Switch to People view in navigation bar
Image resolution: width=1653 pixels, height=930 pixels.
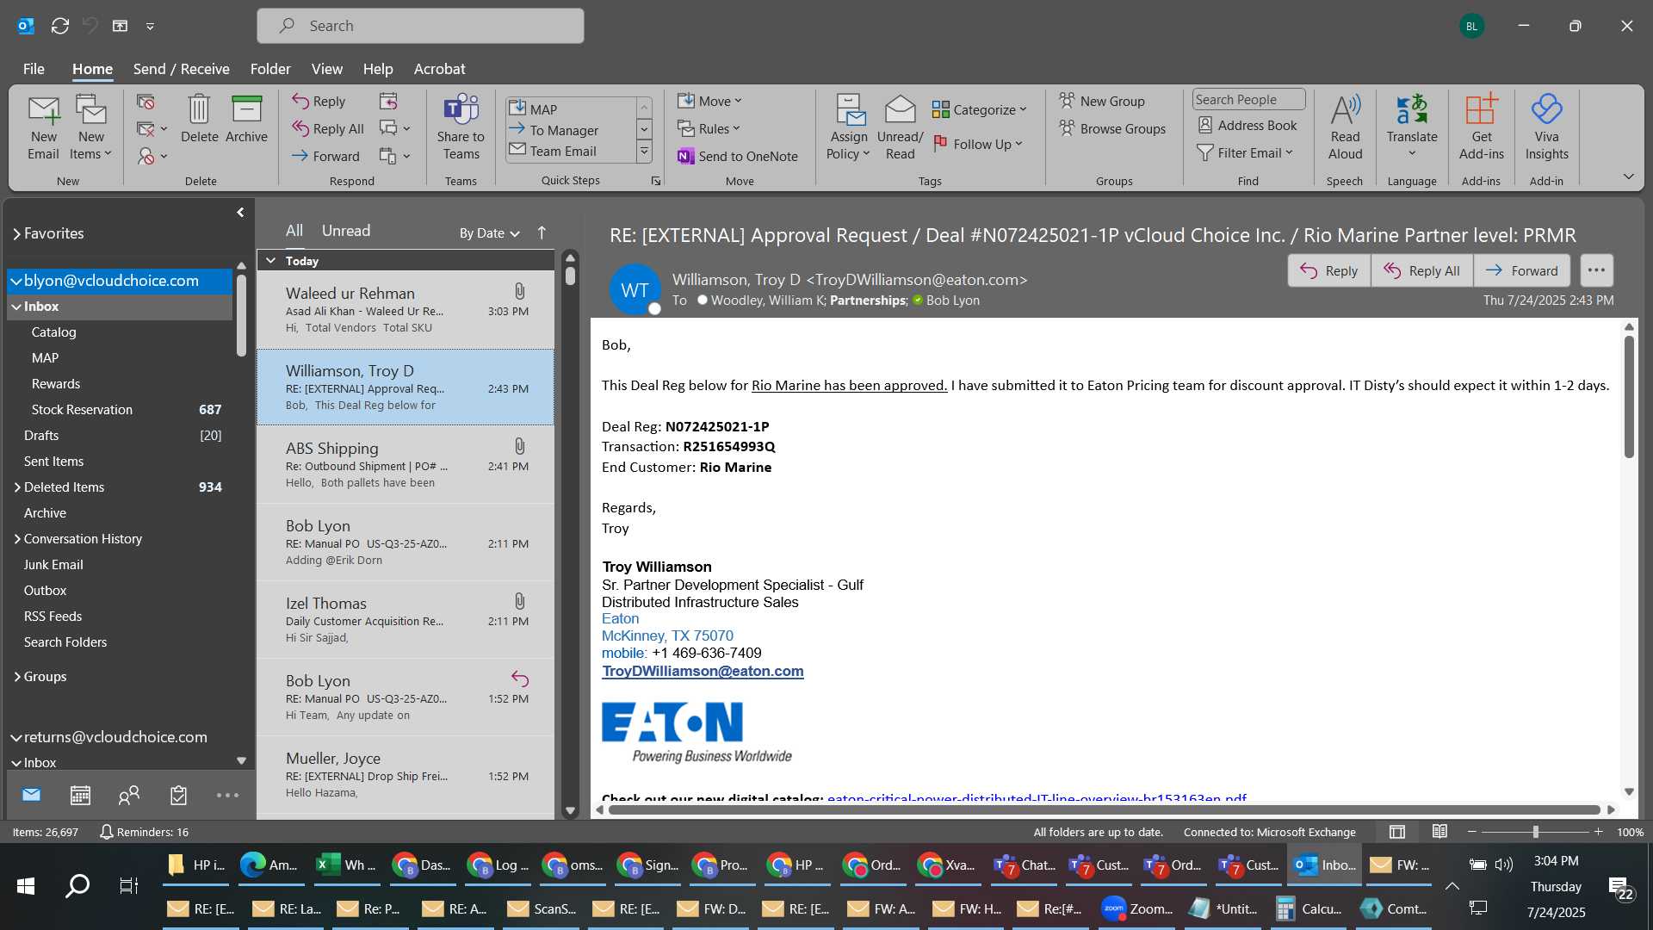129,795
